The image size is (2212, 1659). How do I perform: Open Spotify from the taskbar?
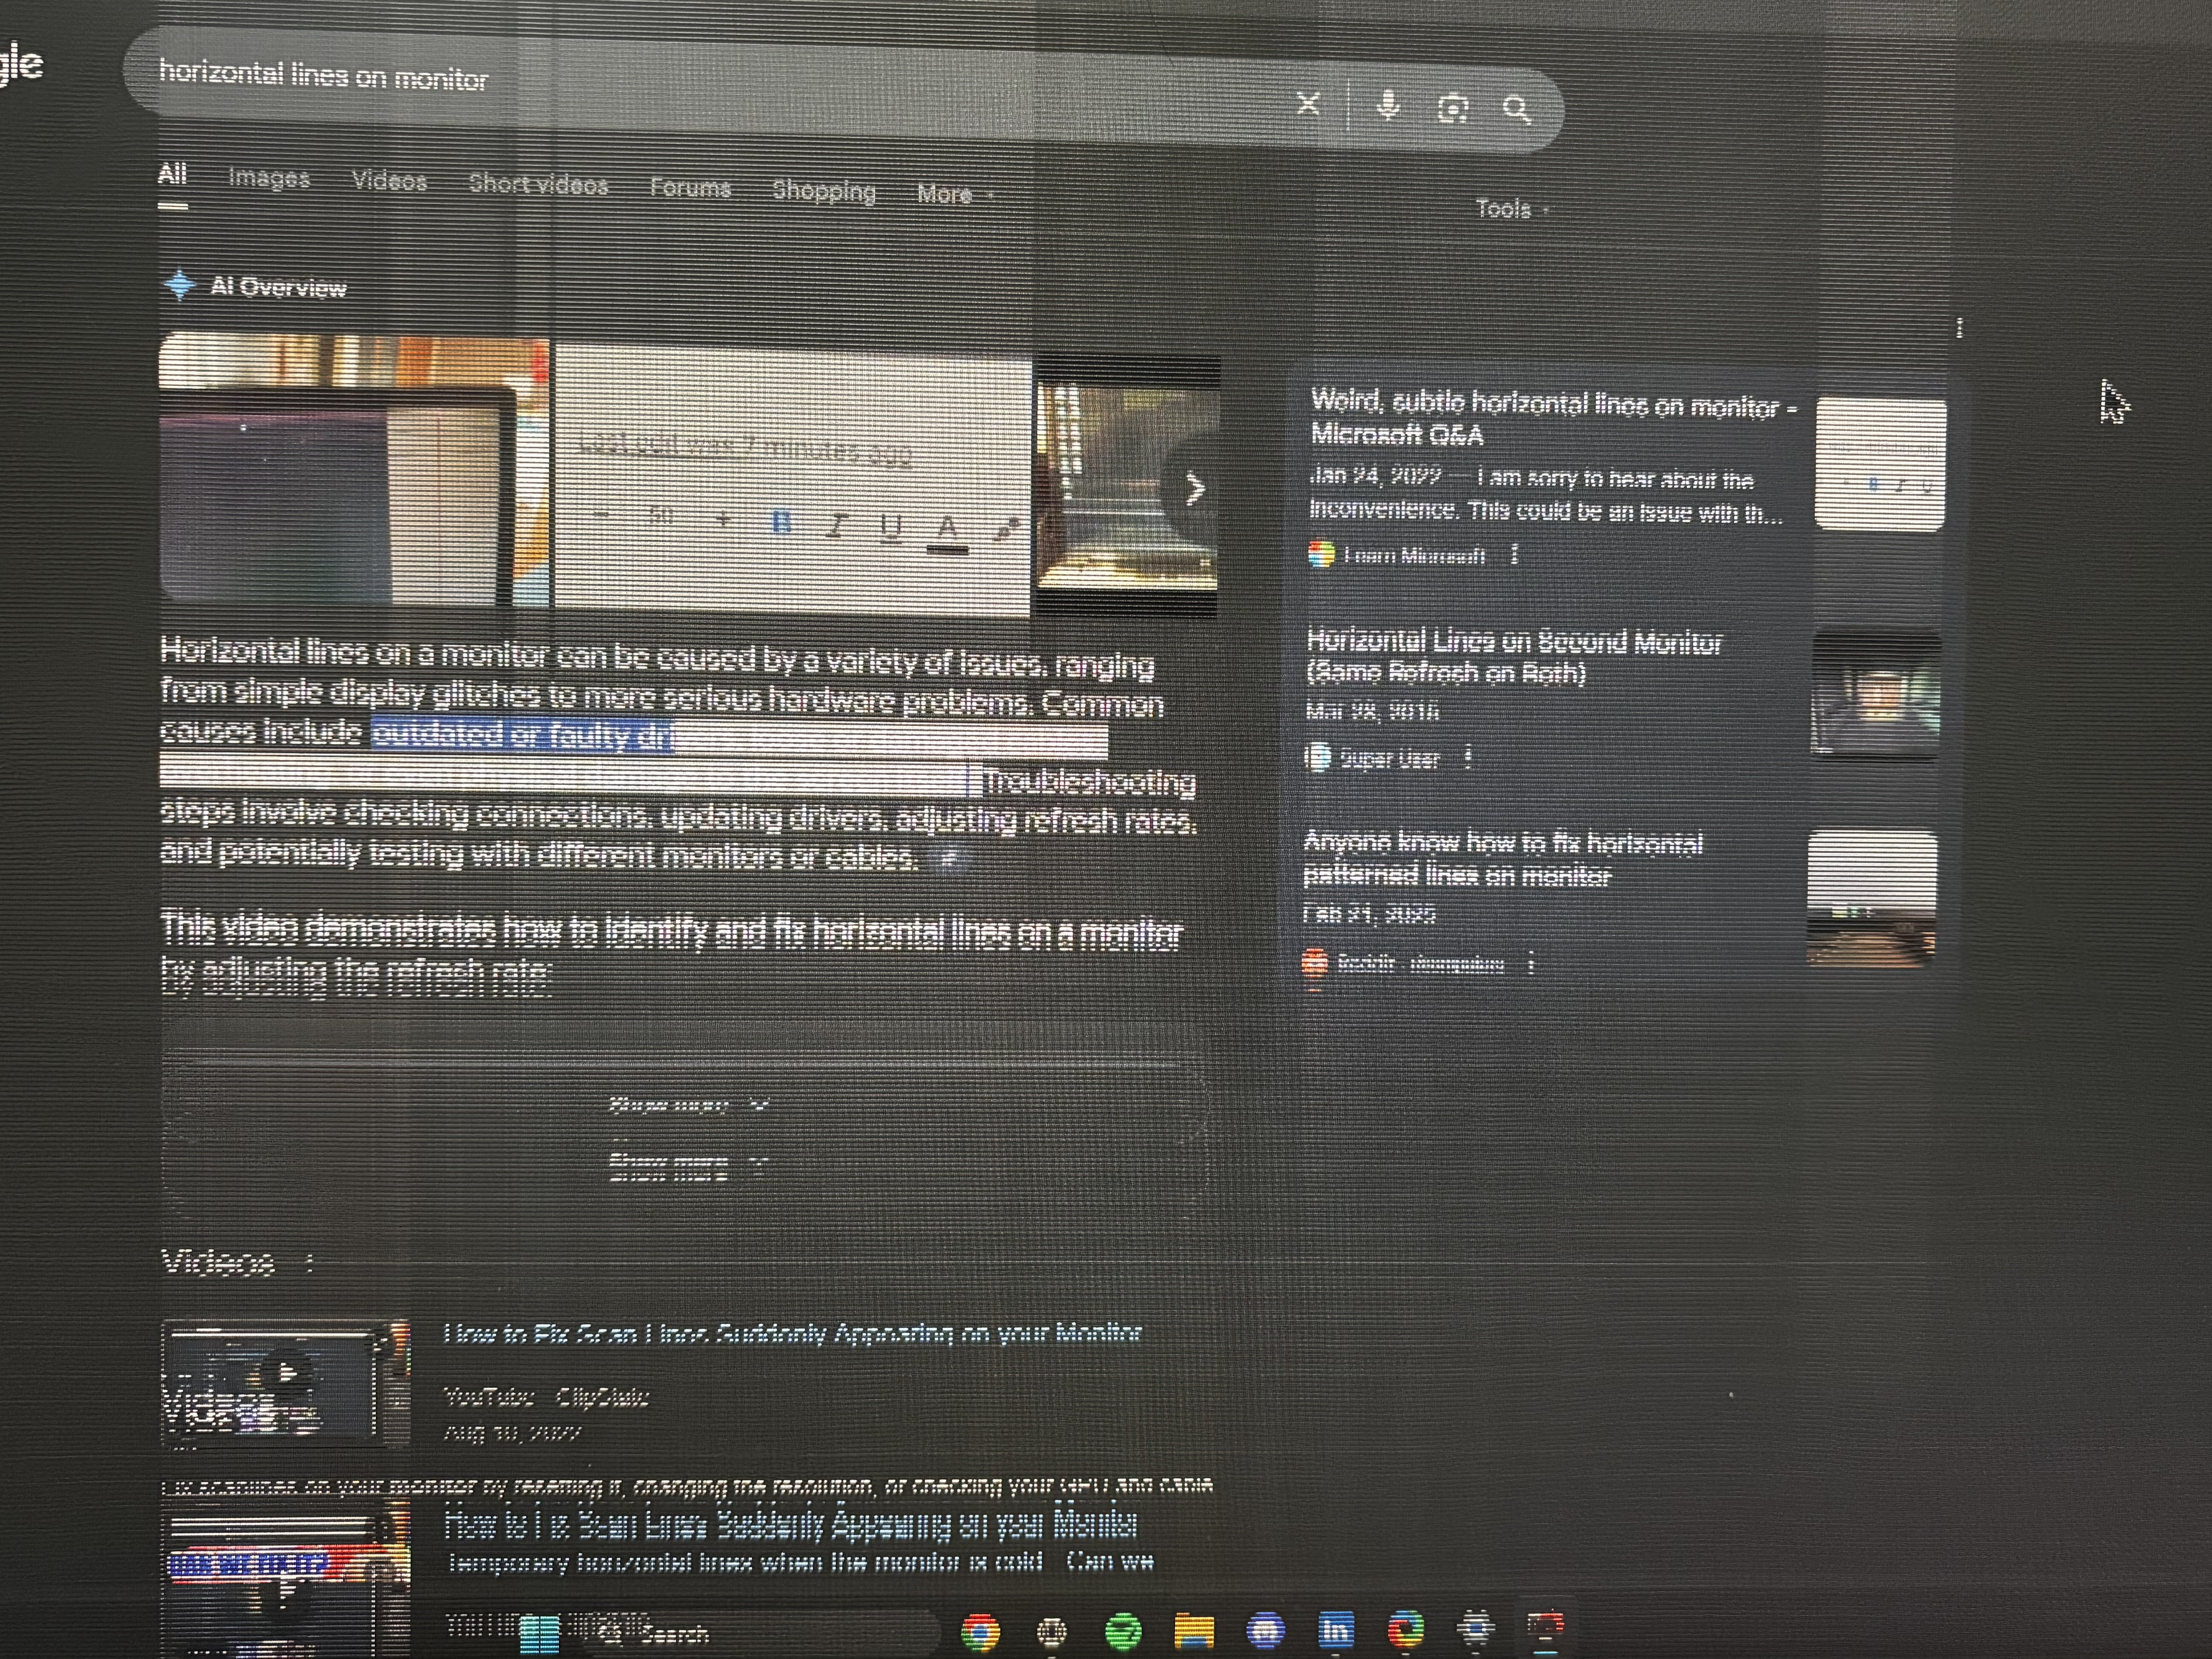(1123, 1631)
